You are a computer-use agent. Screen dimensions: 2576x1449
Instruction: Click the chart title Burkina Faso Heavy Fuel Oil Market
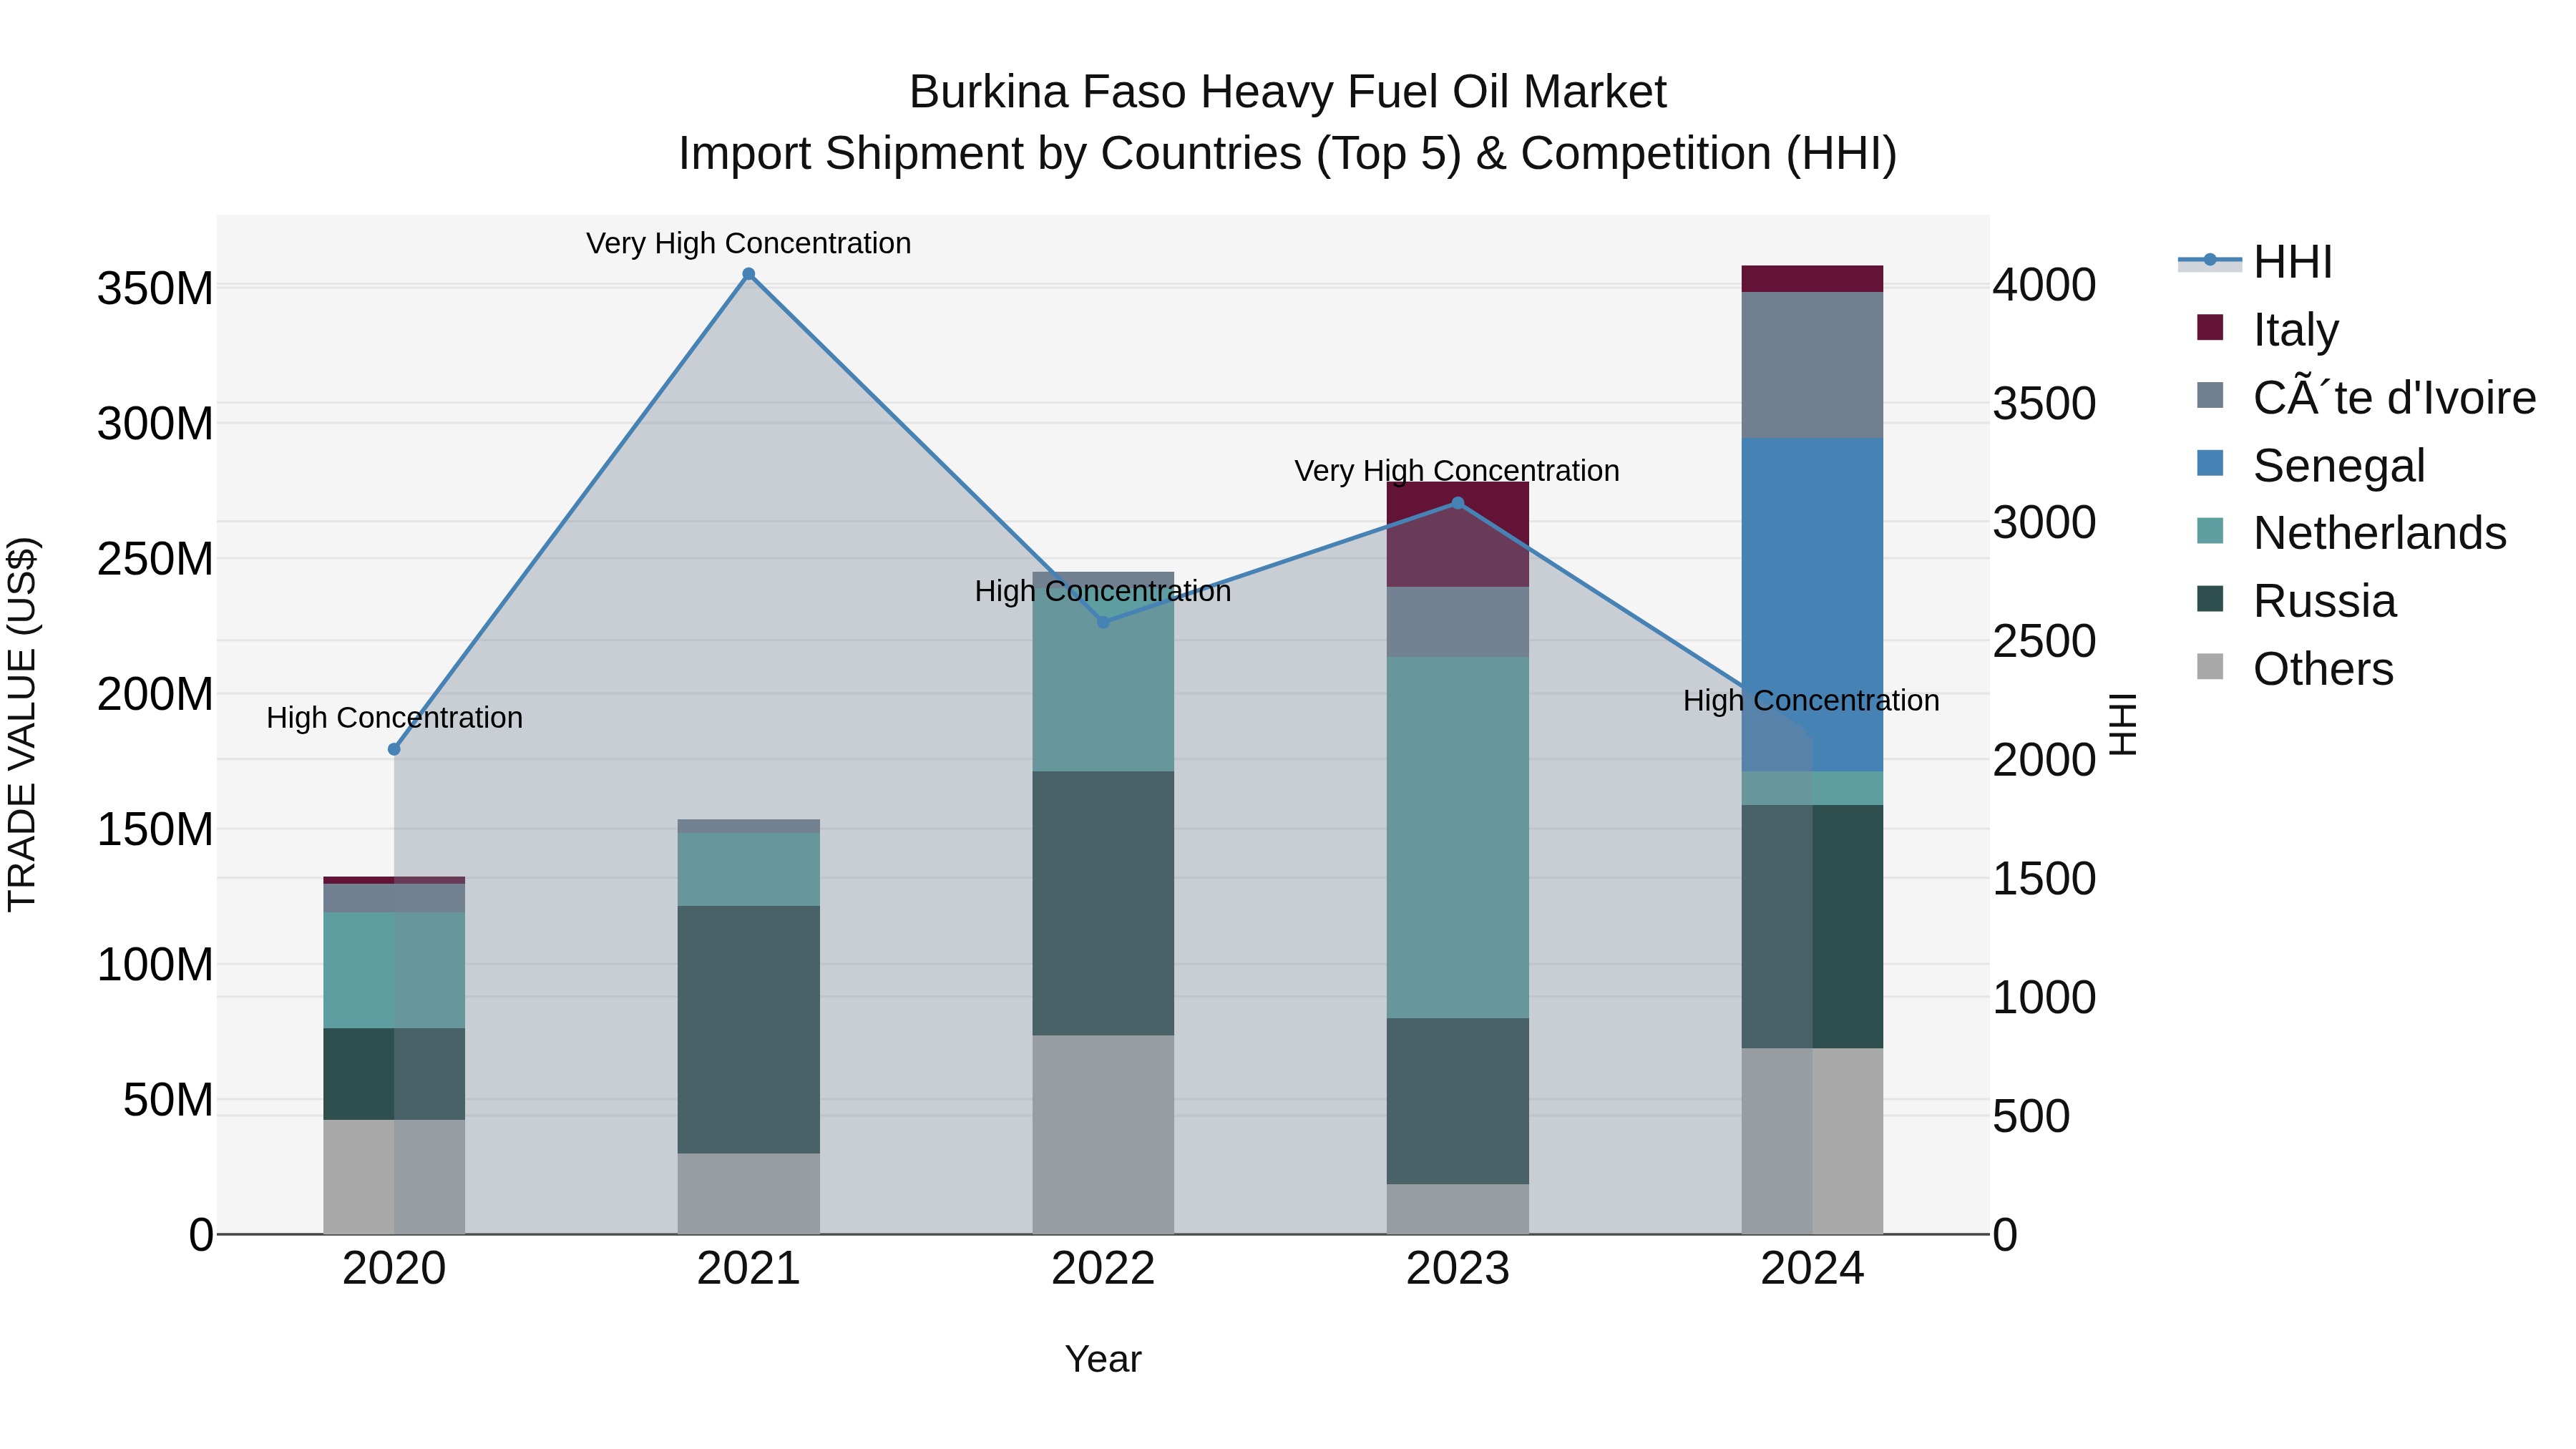(1288, 92)
